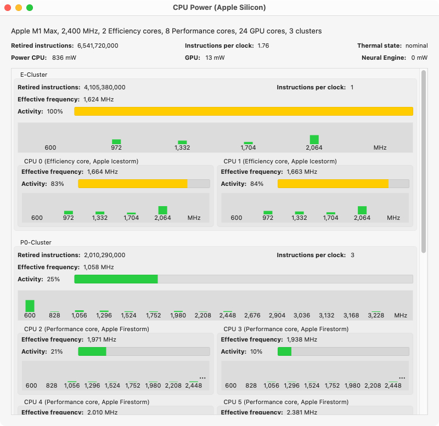This screenshot has height=426, width=439.
Task: Click the CPU 0 Efficiency core heading
Action: [x=81, y=161]
